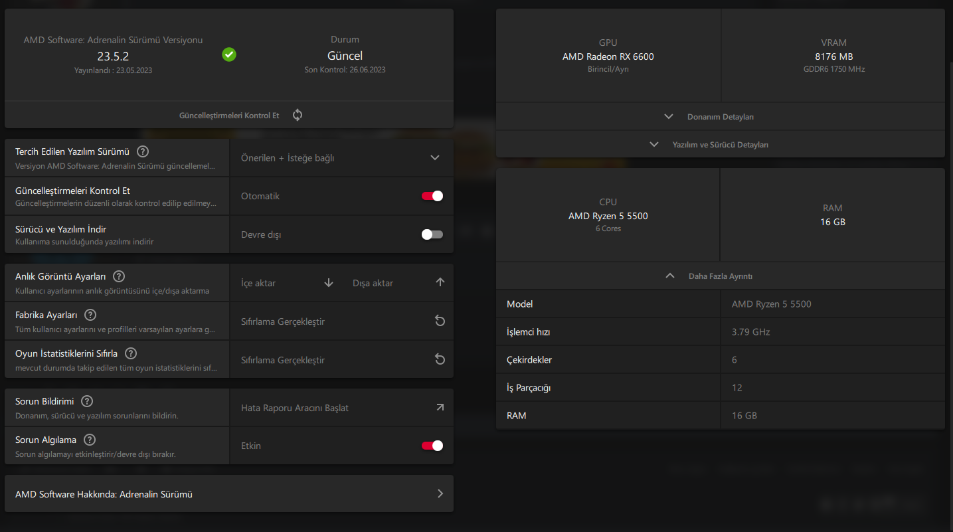Collapse the Daha Fazla Ayrıntı section
The image size is (953, 532).
click(x=721, y=276)
